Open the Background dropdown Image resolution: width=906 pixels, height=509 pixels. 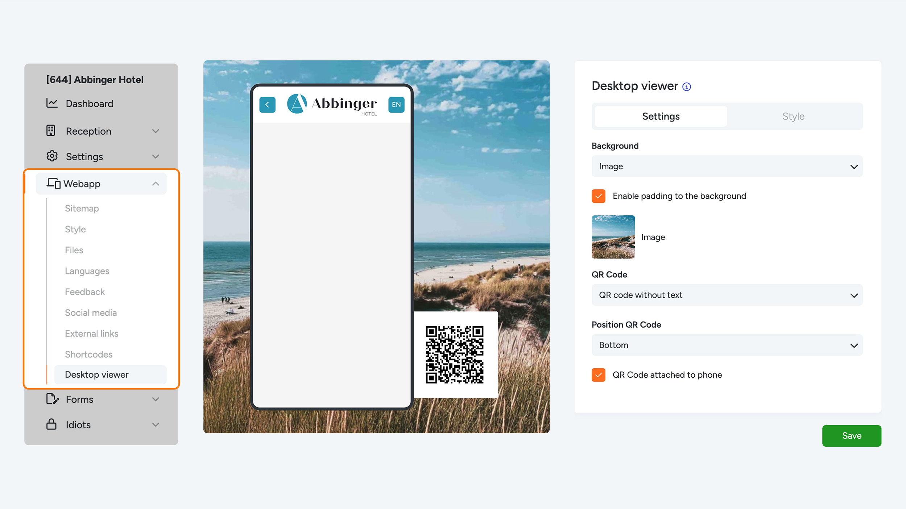click(x=727, y=166)
